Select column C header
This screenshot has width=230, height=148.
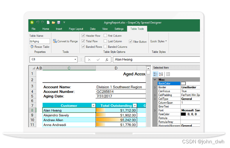pyautogui.click(x=69, y=68)
